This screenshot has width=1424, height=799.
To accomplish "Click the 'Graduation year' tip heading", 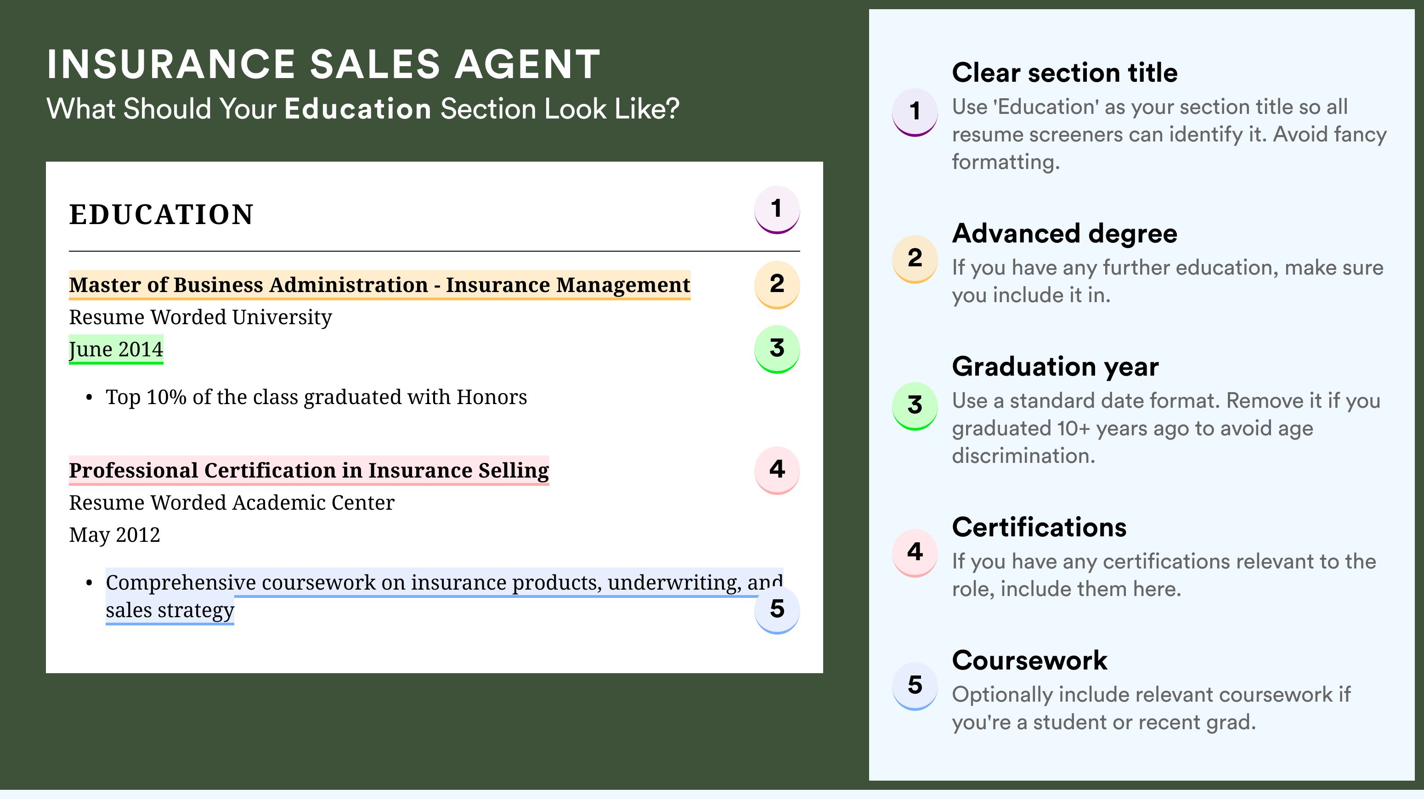I will coord(1055,366).
